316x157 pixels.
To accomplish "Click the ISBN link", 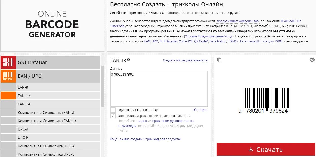I will point(279,41).
